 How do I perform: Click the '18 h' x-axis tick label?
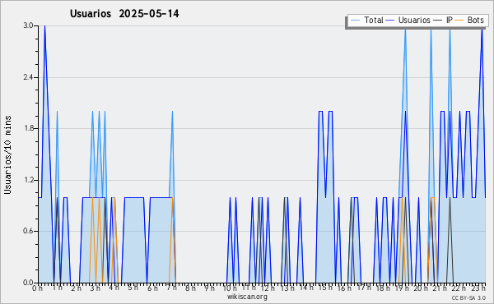[x=382, y=288]
